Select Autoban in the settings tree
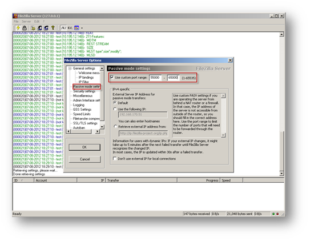The image size is (310, 241). [x=79, y=128]
